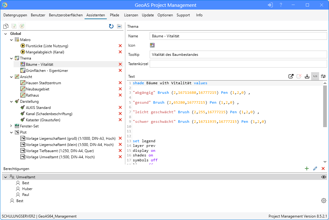This screenshot has height=220, width=329.
Task: Click the theme icon beside Icon label
Action: click(152, 45)
